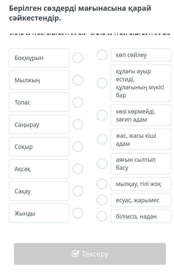Click the circle beside 'көзі көрмейді, зағип адам'

coord(102,115)
